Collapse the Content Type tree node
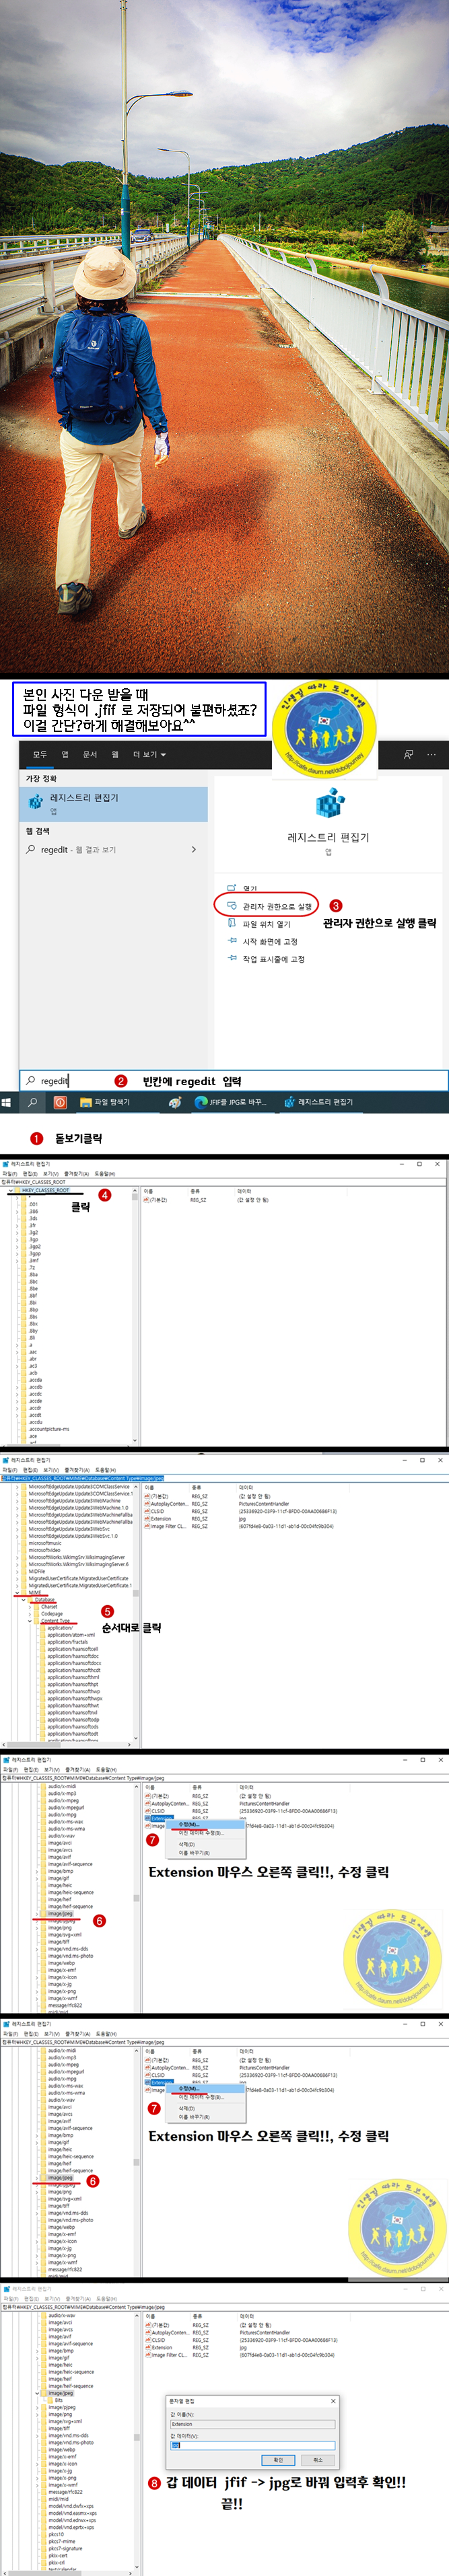The image size is (449, 2576). pyautogui.click(x=30, y=1620)
